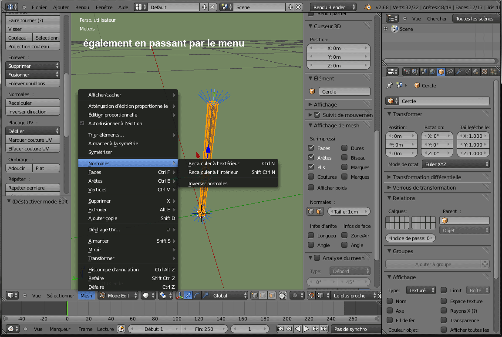Enable the Afficher poids checkbox

tap(311, 187)
